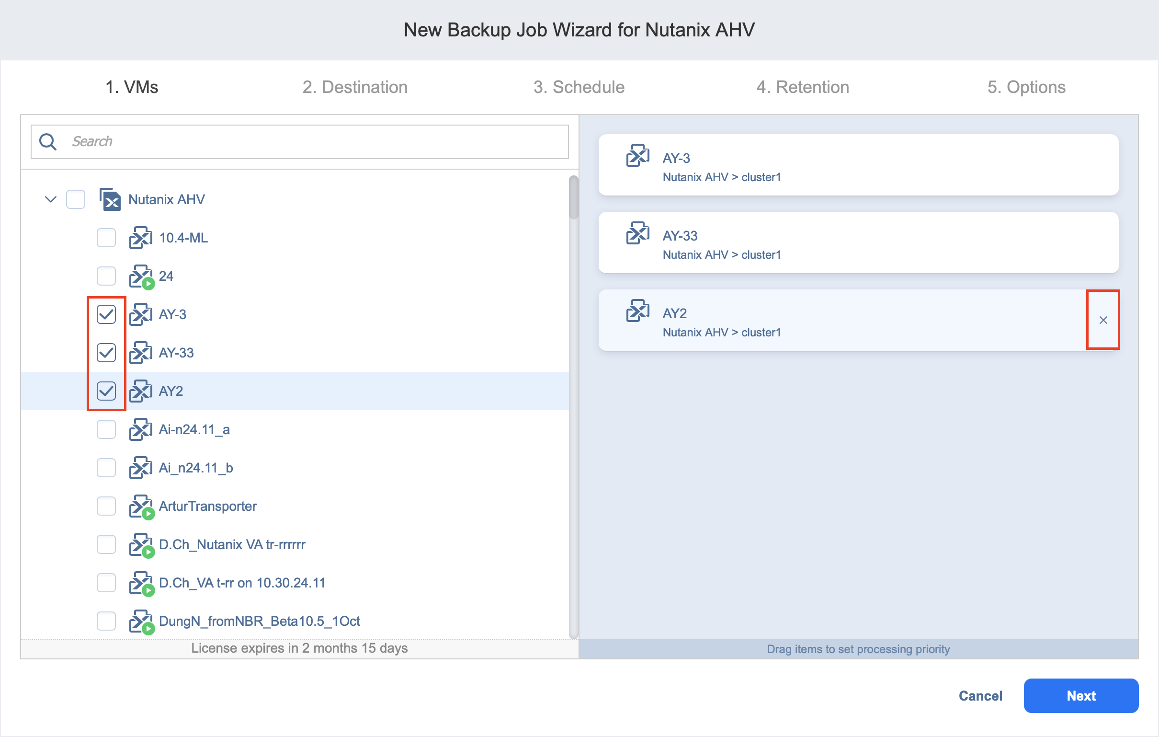Viewport: 1159px width, 737px height.
Task: Uncheck the AY-33 checkbox in tree
Action: tap(106, 353)
